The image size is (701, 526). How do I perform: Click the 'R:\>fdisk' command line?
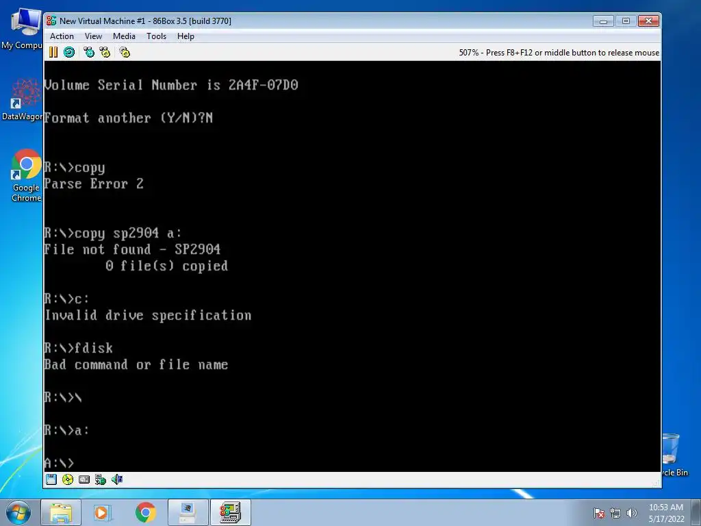coord(79,348)
